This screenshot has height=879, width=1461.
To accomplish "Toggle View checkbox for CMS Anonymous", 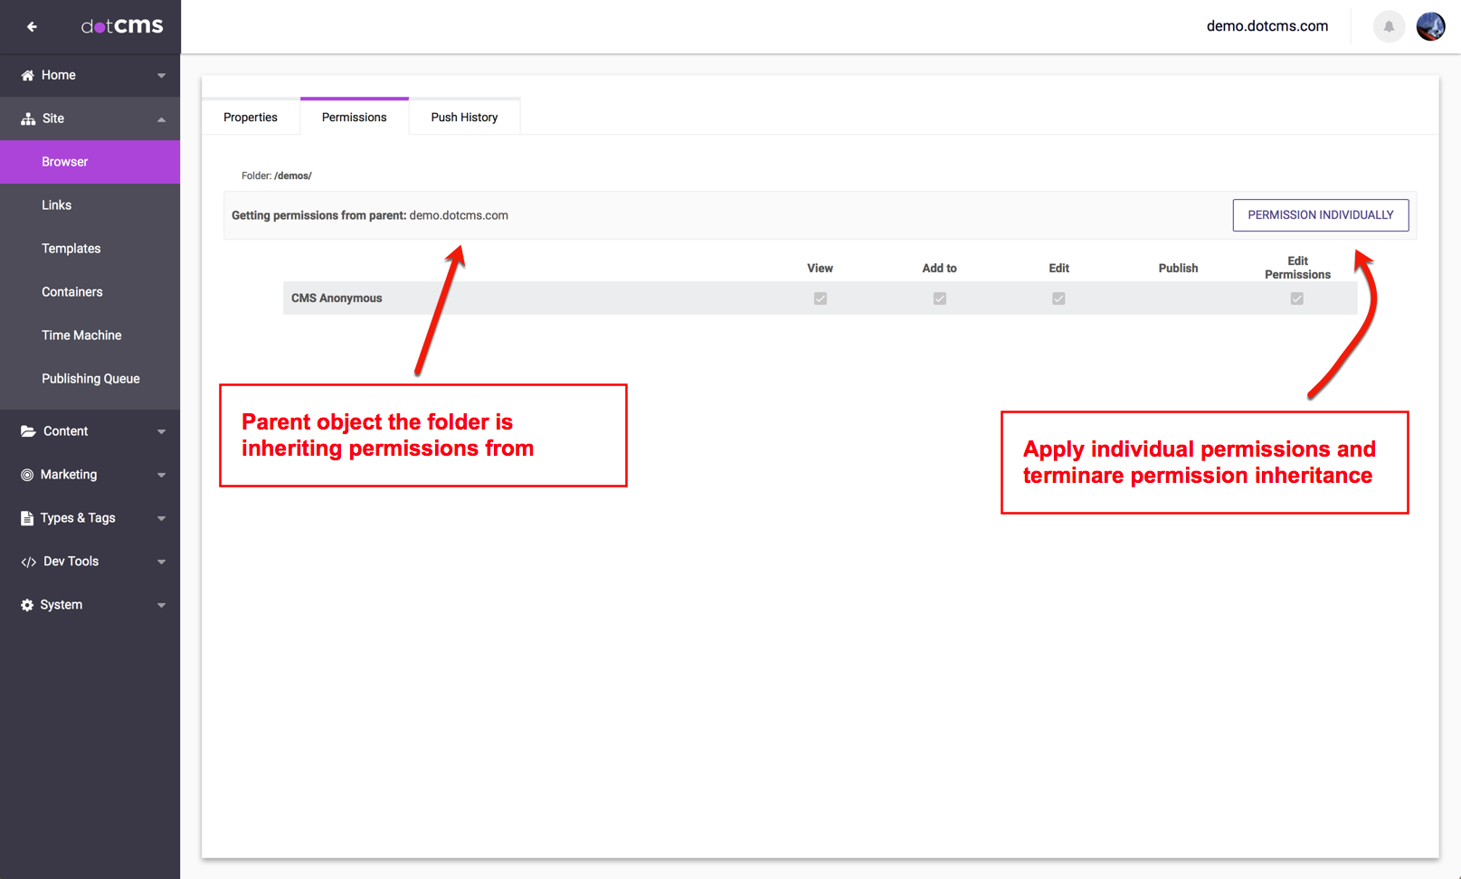I will 820,298.
